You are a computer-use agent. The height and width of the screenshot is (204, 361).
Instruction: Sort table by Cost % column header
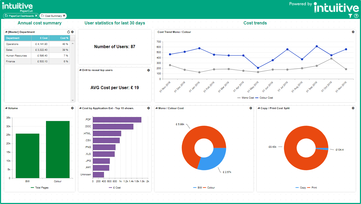59,38
